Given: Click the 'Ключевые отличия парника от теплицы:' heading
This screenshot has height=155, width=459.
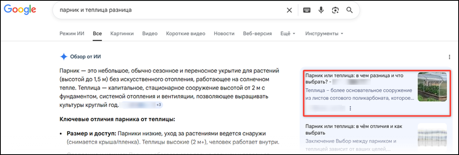Looking at the screenshot, I should pyautogui.click(x=117, y=119).
